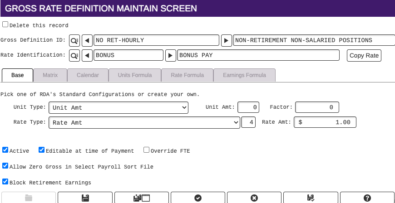Image resolution: width=395 pixels, height=203 pixels.
Task: Open the Gross Definition ID lookup search icon
Action: tap(74, 40)
